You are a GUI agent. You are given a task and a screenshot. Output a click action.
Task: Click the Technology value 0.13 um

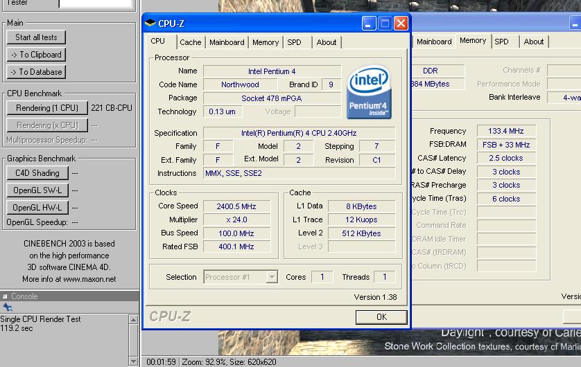[223, 111]
